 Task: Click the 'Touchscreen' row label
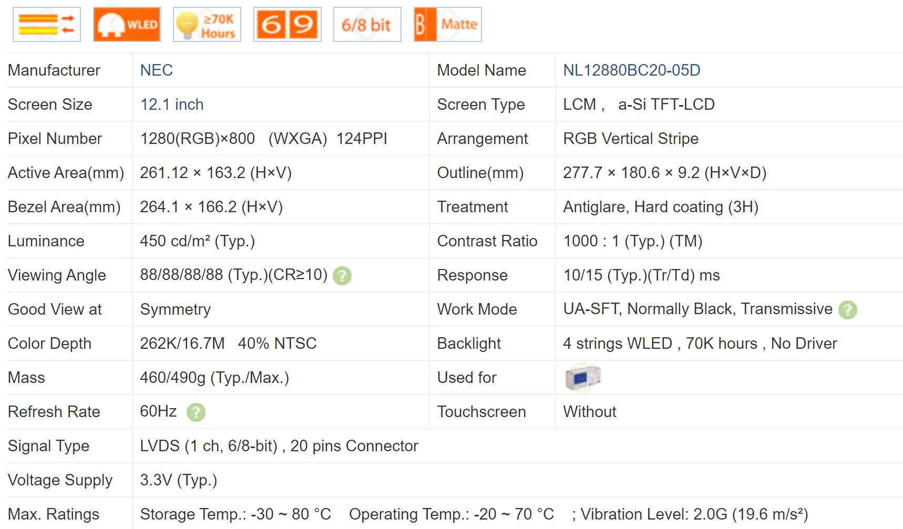click(481, 412)
